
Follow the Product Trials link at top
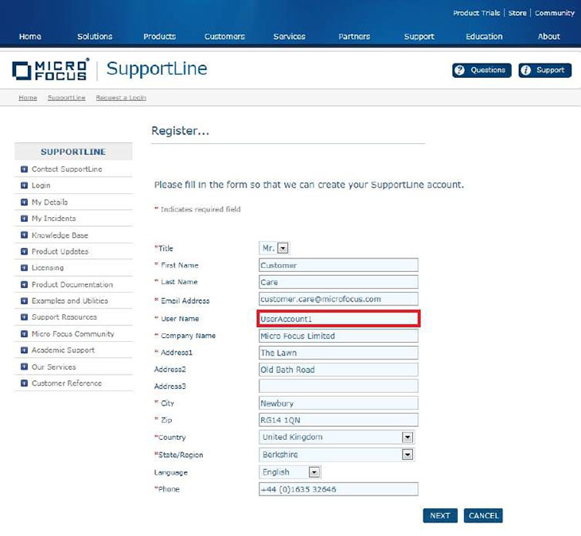tap(476, 14)
